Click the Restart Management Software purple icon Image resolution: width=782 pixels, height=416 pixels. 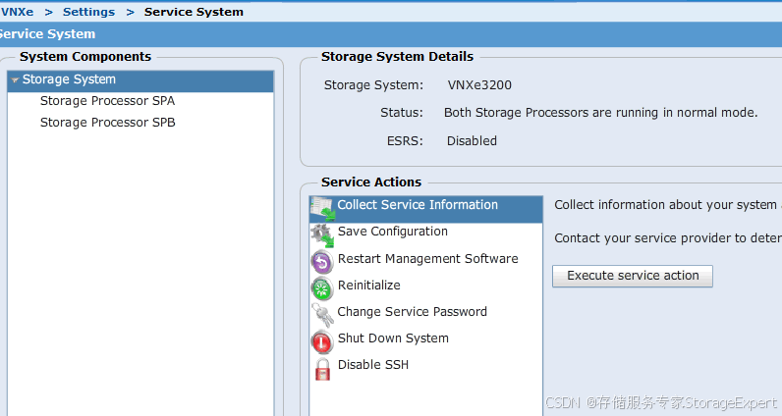coord(322,262)
